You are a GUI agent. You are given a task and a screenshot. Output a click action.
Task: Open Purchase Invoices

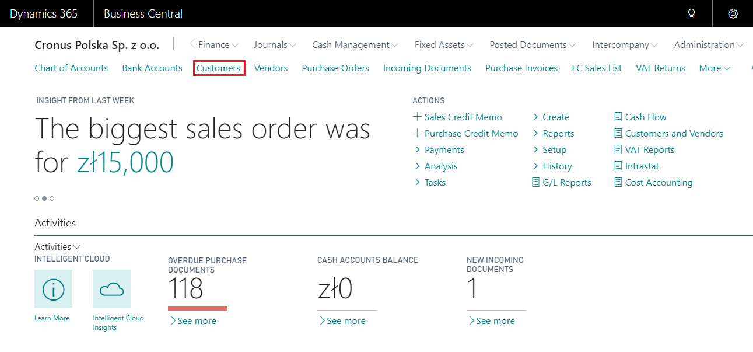click(x=521, y=68)
